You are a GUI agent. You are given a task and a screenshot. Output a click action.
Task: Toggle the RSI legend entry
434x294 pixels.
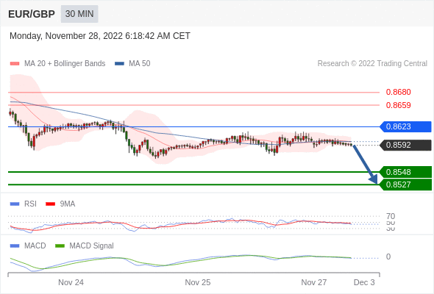tap(24, 204)
